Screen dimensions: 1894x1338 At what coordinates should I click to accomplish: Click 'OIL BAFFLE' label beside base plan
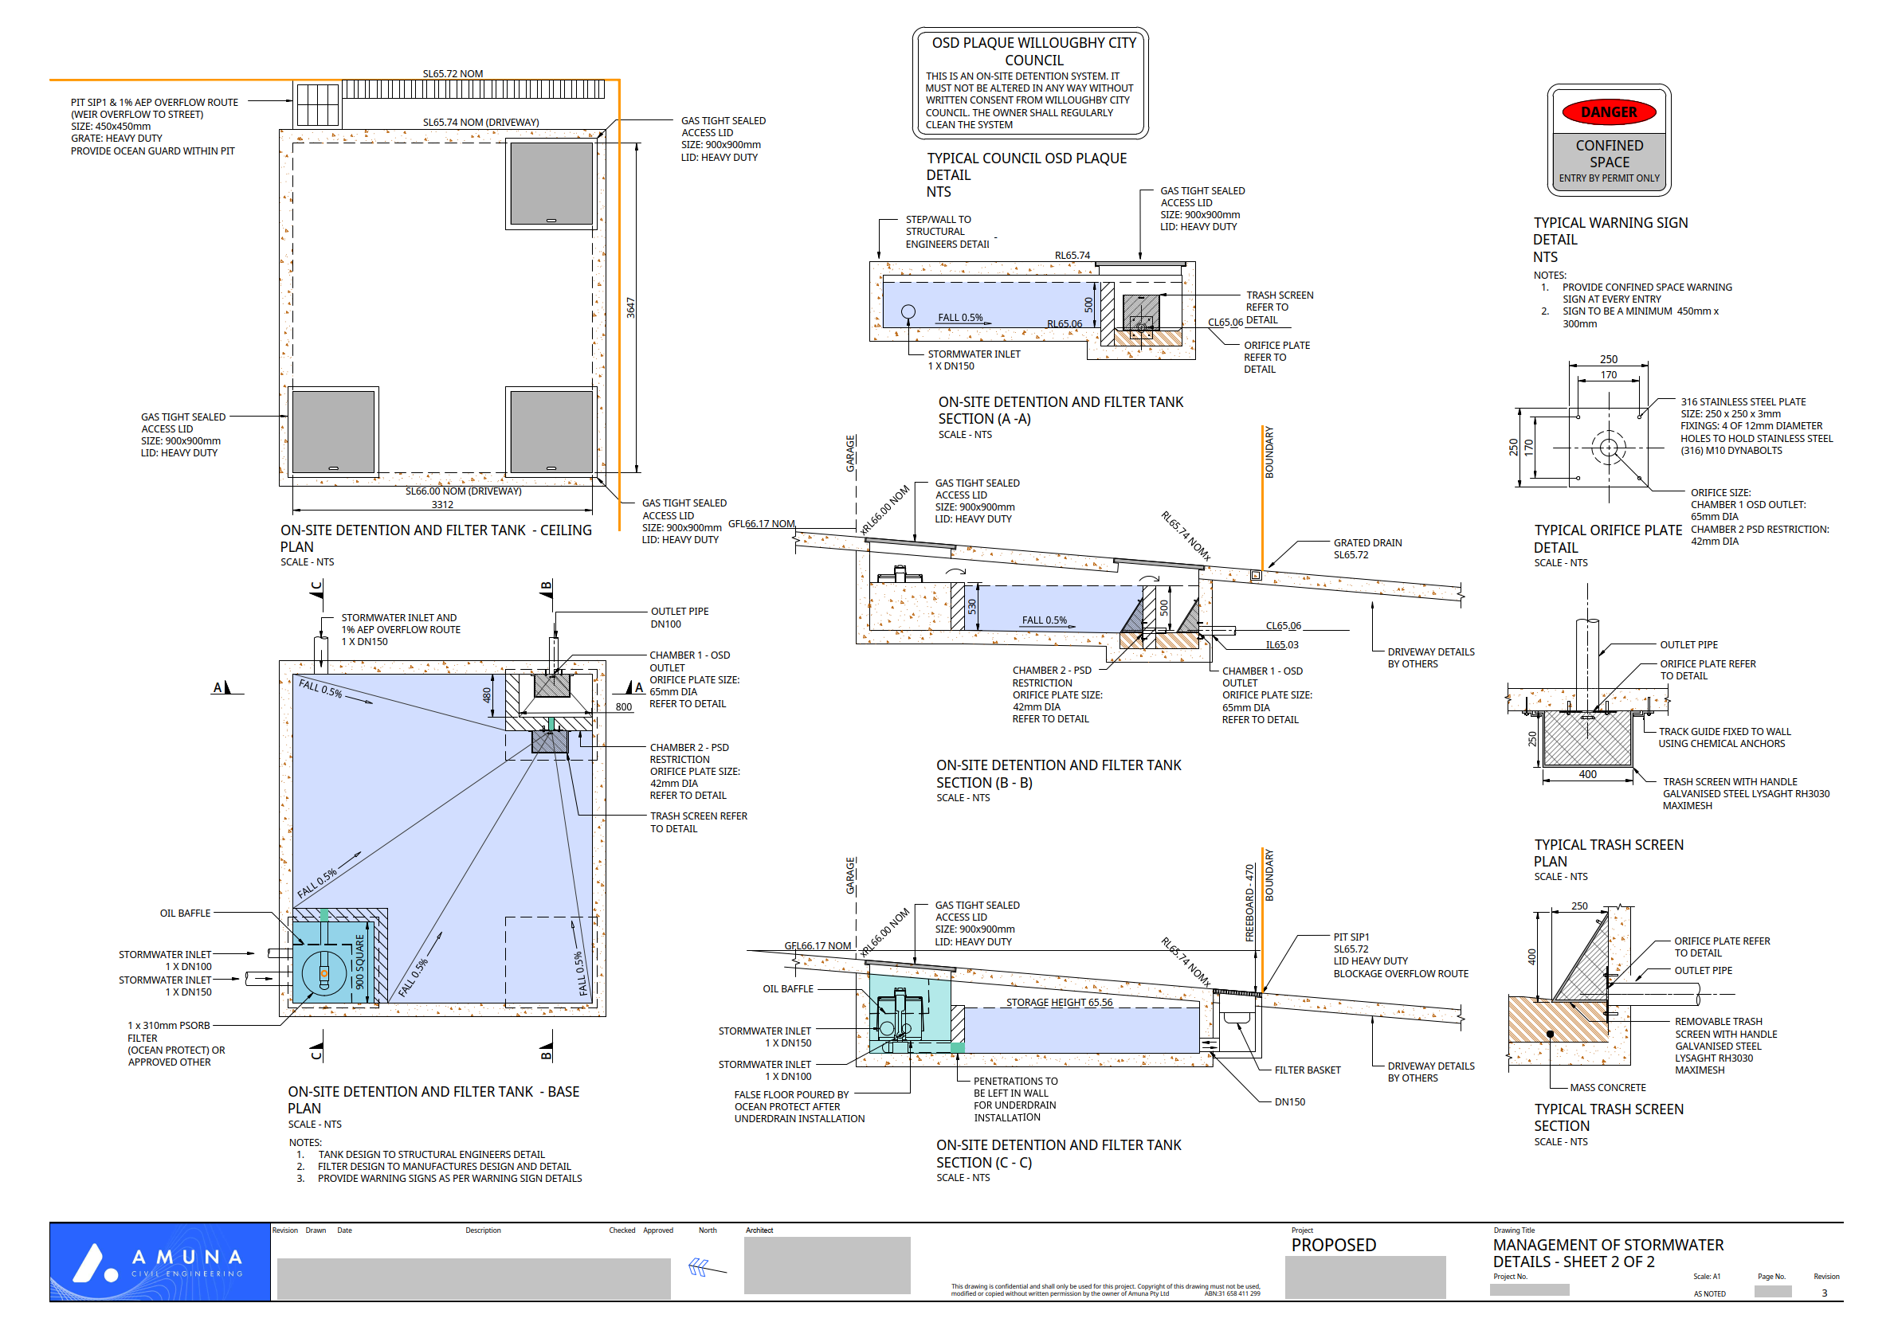pos(185,913)
